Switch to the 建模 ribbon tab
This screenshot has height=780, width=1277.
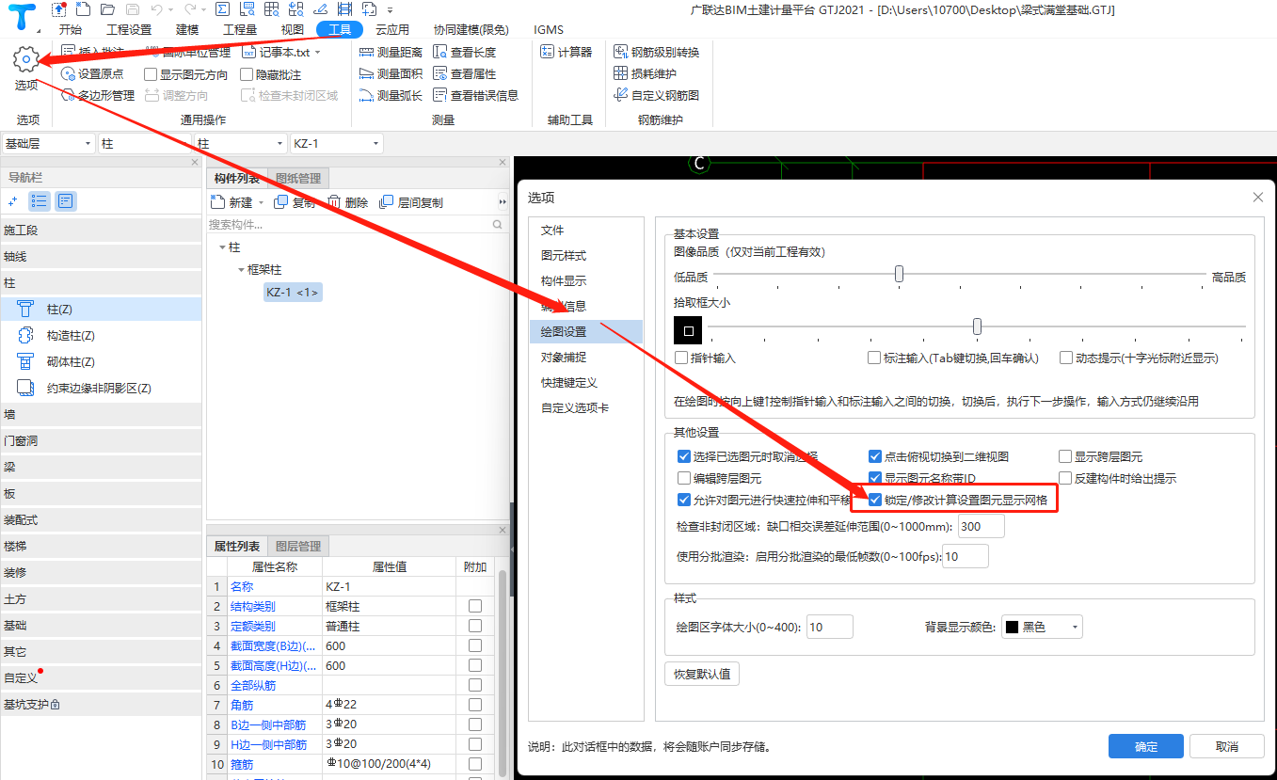point(187,29)
